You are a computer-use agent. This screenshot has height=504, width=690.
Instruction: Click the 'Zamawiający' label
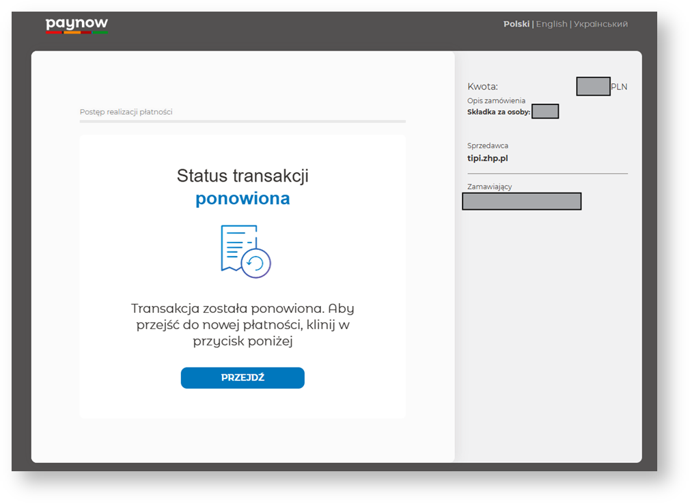coord(490,186)
